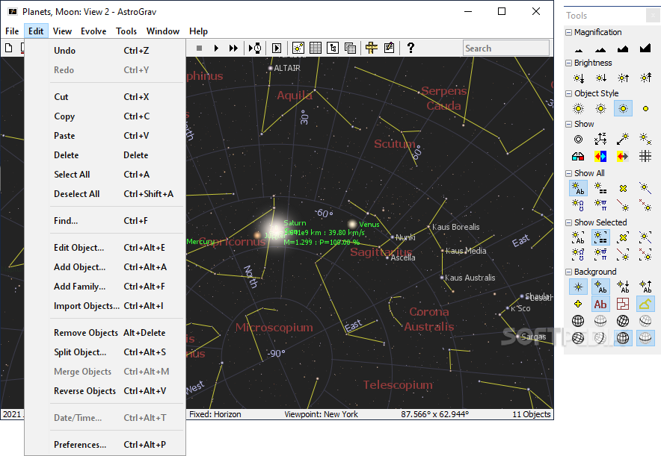Click the play (evolve) toolbar button

coord(216,48)
